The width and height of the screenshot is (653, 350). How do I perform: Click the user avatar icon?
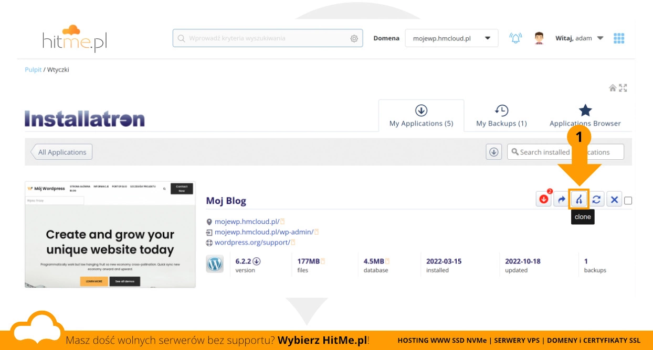[539, 38]
